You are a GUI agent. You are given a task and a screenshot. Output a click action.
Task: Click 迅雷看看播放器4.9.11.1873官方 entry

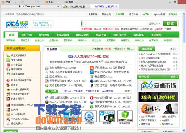[113, 102]
